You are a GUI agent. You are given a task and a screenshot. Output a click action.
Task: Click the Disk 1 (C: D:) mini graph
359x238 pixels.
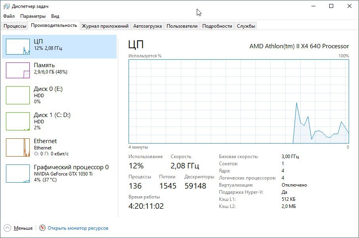tap(18, 121)
